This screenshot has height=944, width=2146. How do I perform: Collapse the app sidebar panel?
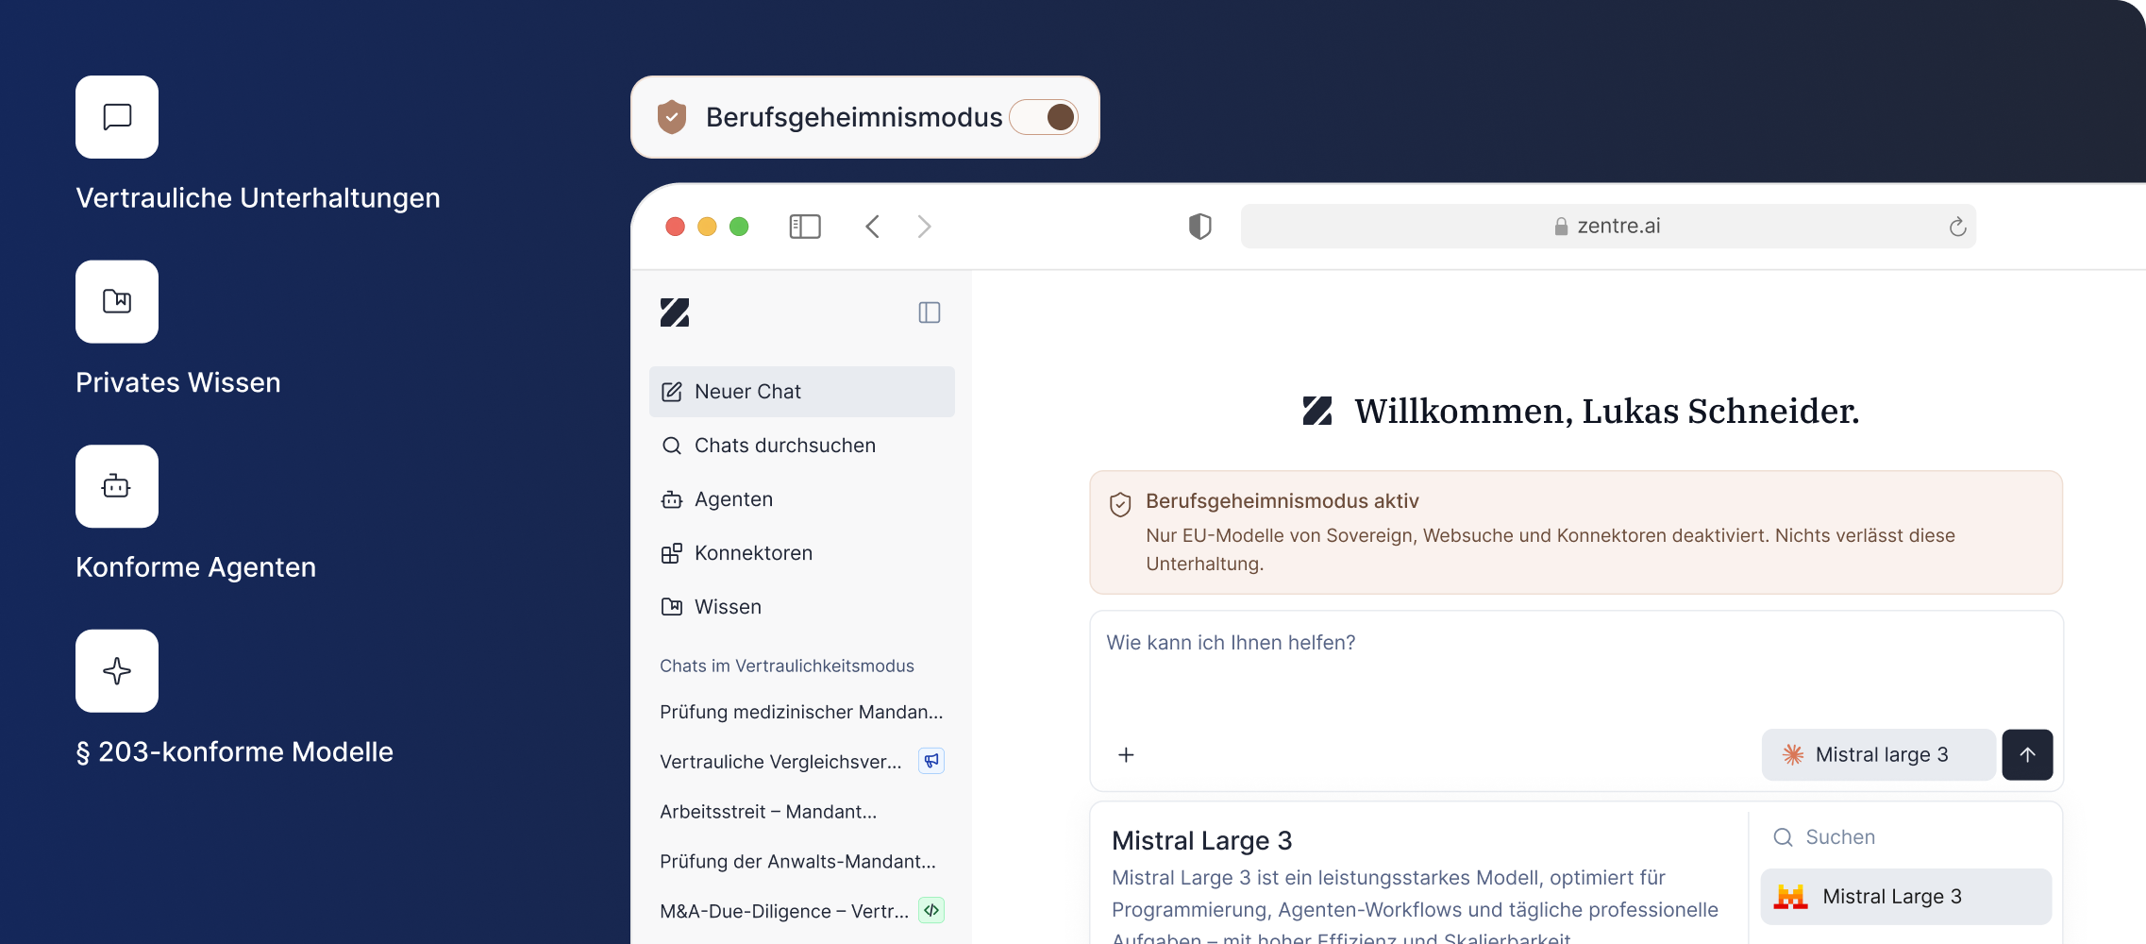[930, 312]
